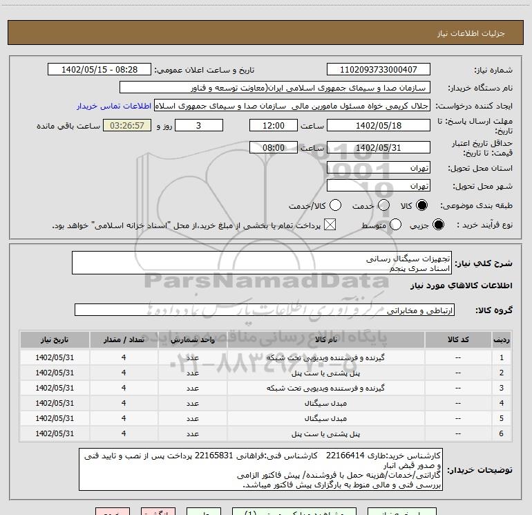Screen dimensions: 532x515
Task: Click the row number 1 cell
Action: point(502,358)
